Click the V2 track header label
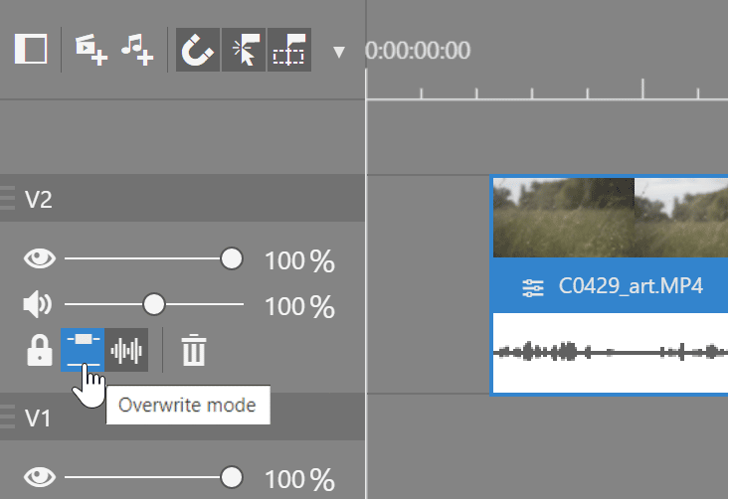The width and height of the screenshot is (729, 500). (x=39, y=200)
